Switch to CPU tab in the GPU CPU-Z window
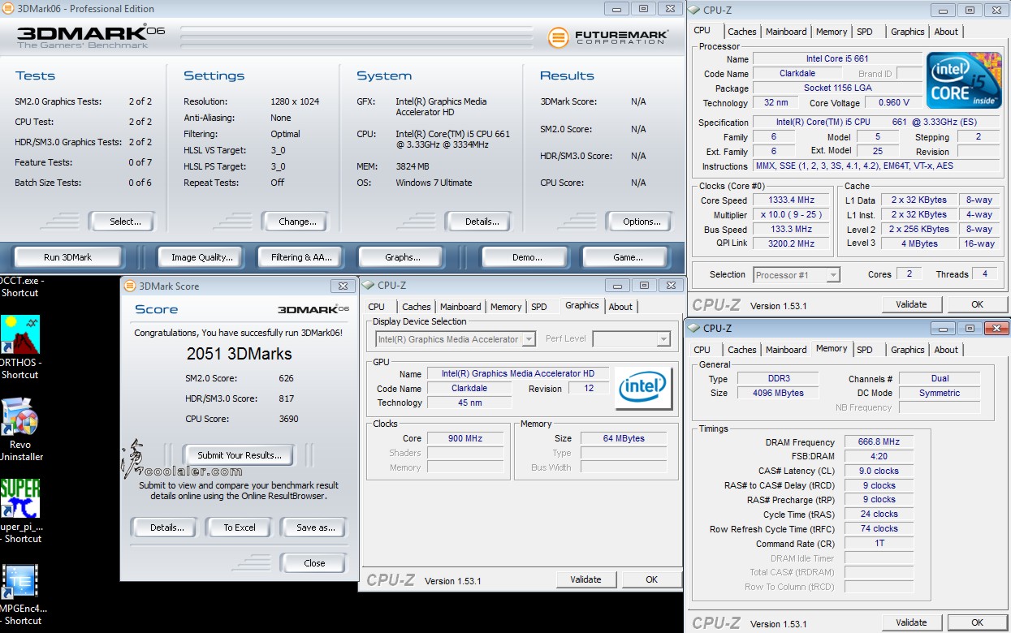Viewport: 1011px width, 633px height. 376,307
